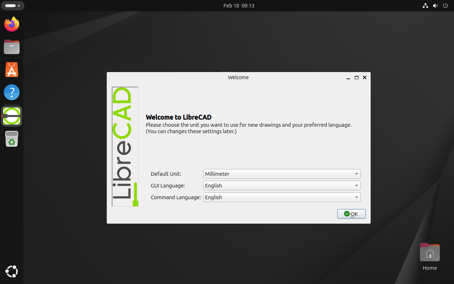Minimize the Welcome dialog window
This screenshot has width=454, height=284.
pos(349,77)
